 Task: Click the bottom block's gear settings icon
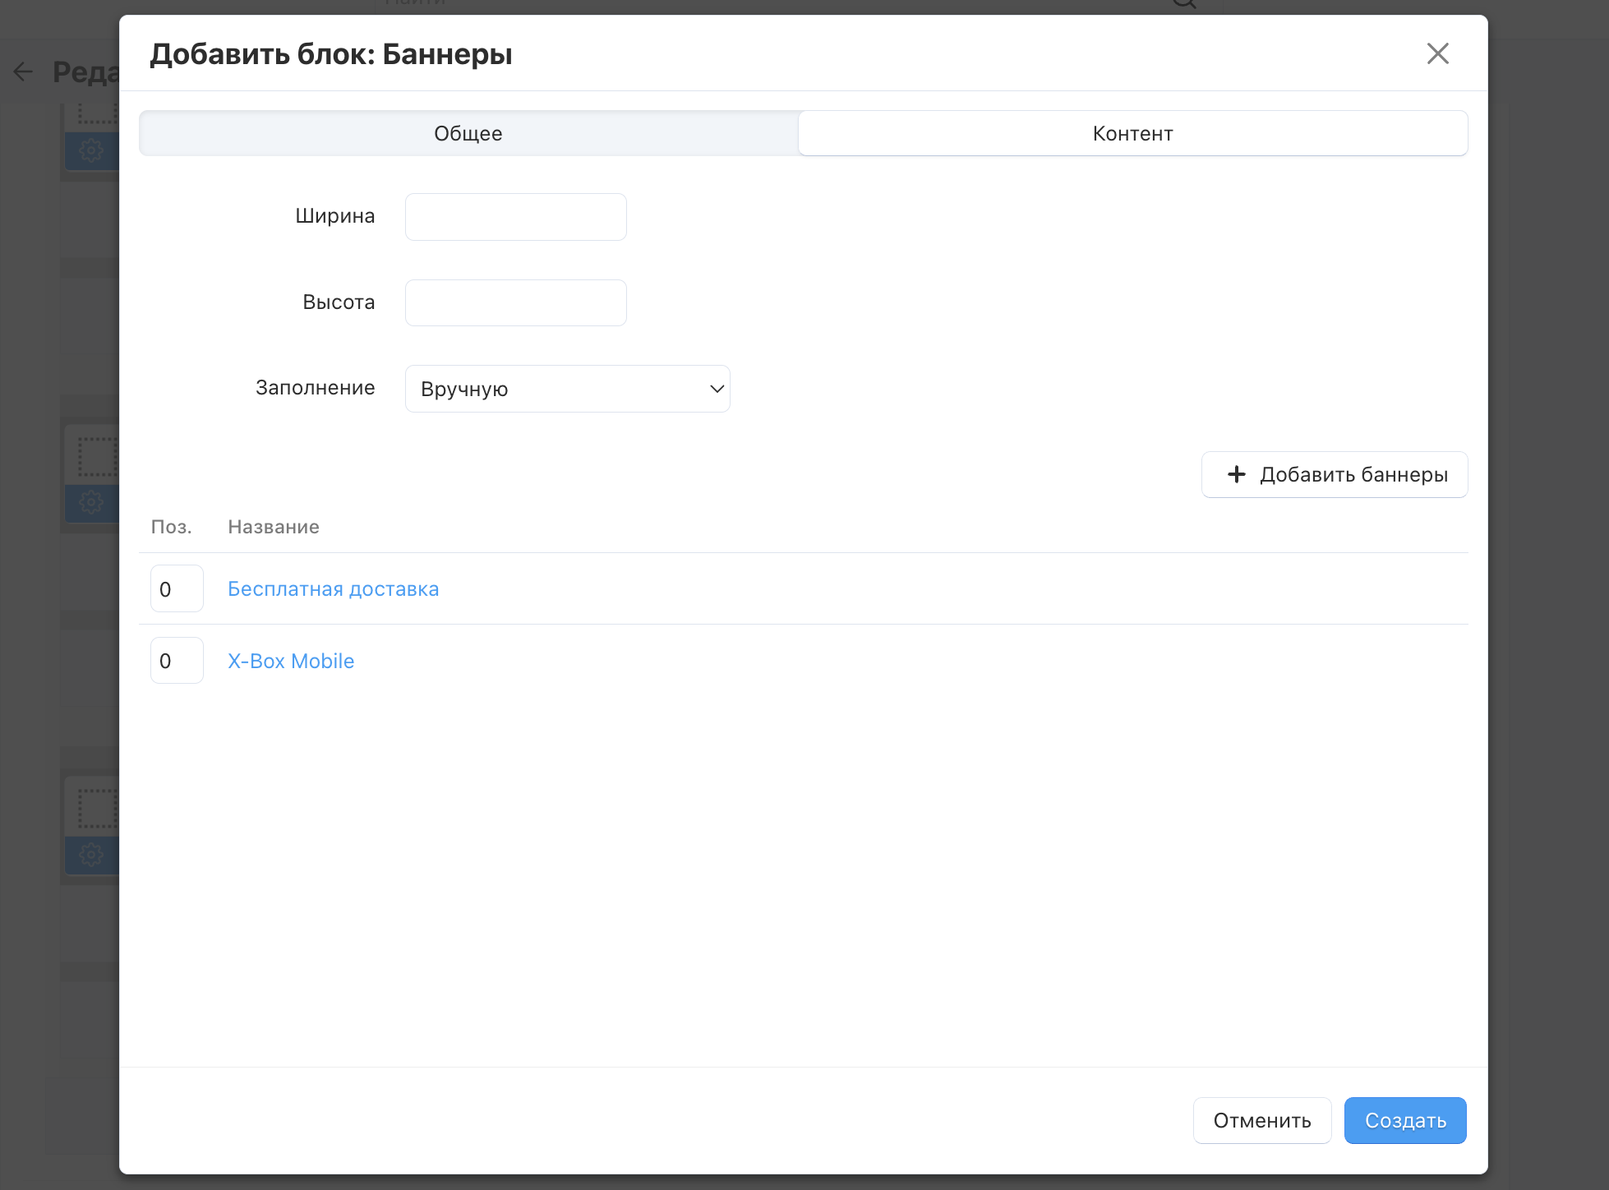(91, 855)
